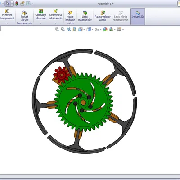Expand the View Orientation dropdown arrow
180x180 pixels.
[84, 30]
